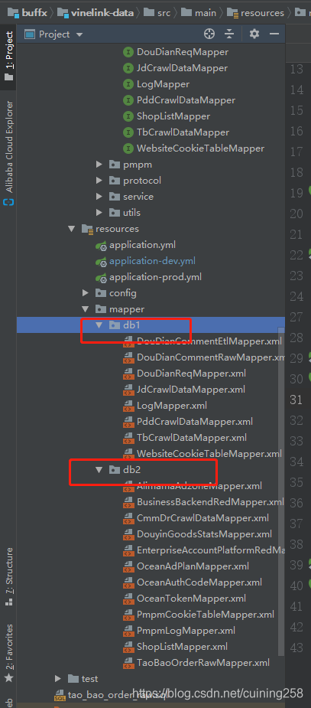Open OceanAuthCodeMapper.xml
The height and width of the screenshot is (708, 311).
click(199, 582)
